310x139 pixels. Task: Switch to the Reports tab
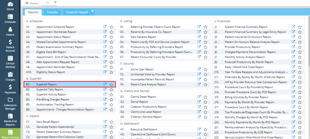33,12
